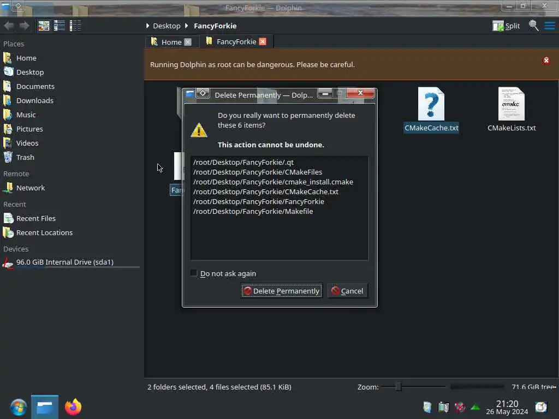Open the hamburger control menu

click(x=549, y=26)
